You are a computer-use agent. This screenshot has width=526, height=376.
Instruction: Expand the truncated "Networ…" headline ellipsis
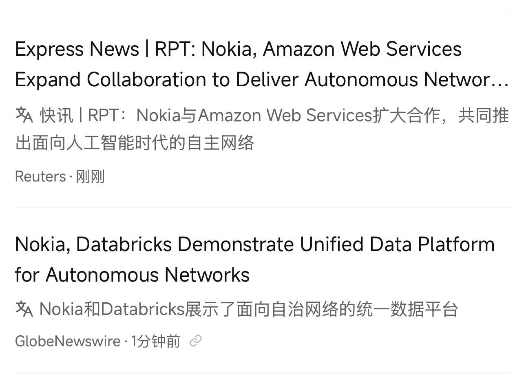pyautogui.click(x=503, y=80)
